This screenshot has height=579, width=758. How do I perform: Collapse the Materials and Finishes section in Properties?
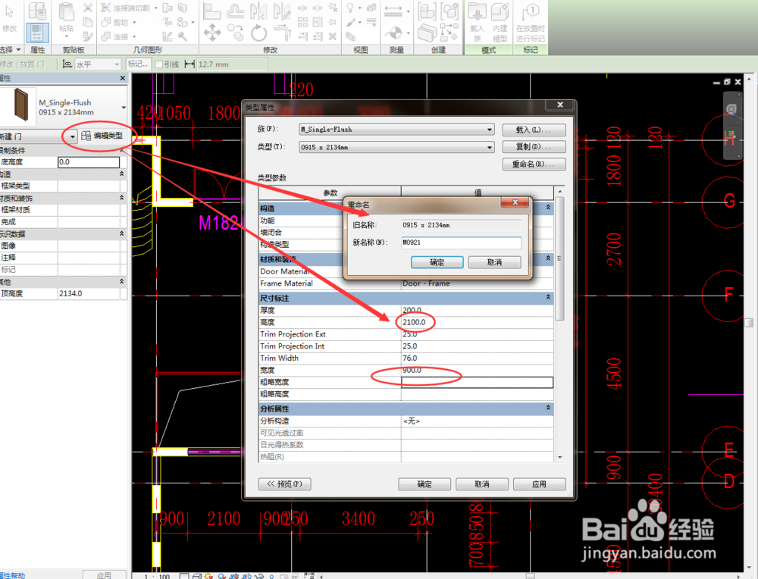[x=122, y=198]
